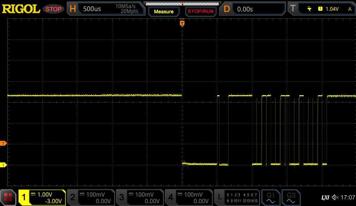Click the orange trigger position marker at top
The width and height of the screenshot is (356, 206).
(182, 23)
